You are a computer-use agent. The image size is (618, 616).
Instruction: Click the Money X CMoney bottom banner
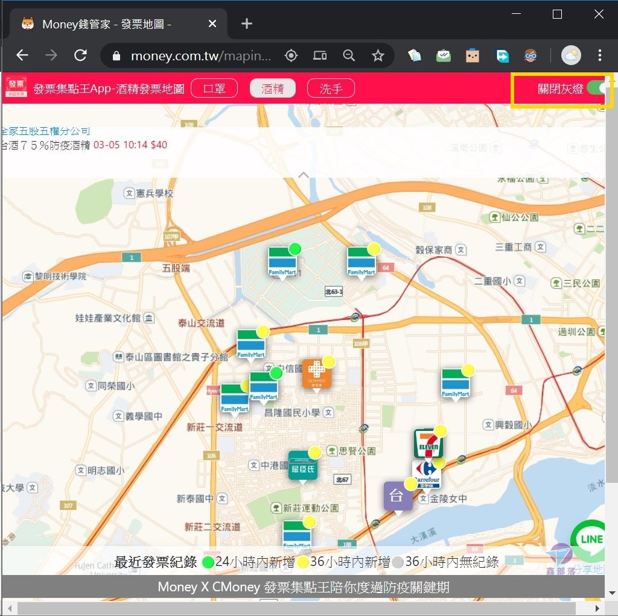click(x=303, y=587)
